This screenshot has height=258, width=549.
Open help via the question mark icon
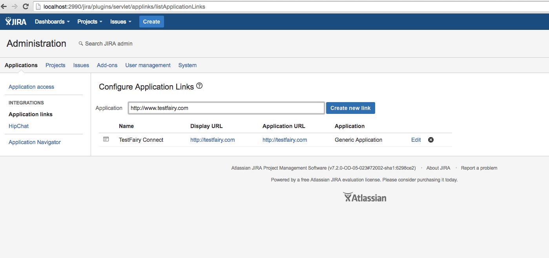pyautogui.click(x=199, y=86)
